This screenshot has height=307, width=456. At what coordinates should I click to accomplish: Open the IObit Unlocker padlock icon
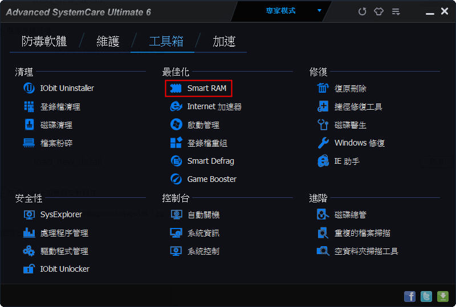[29, 269]
